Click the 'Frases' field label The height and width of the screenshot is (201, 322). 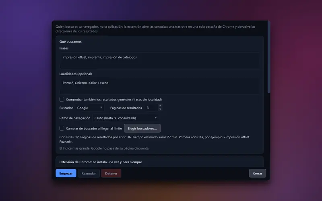[64, 48]
